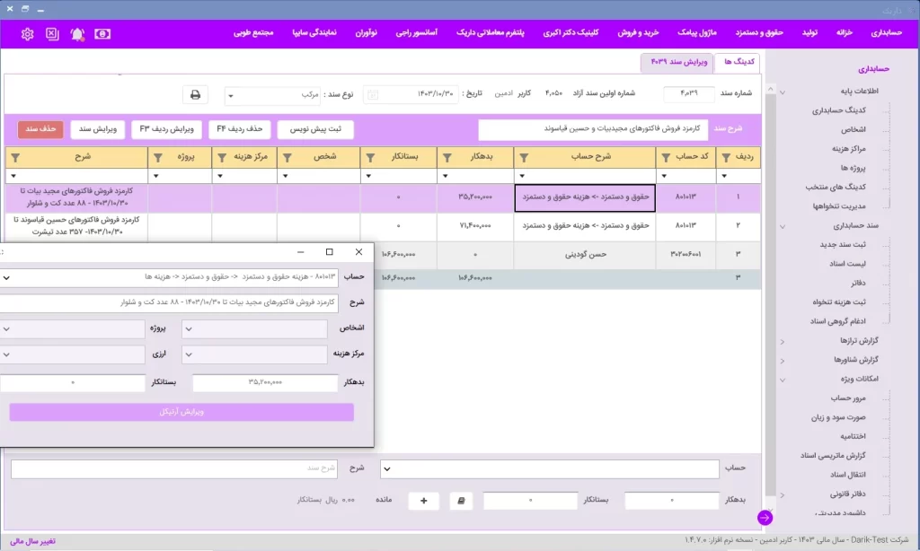Viewport: 920px width, 551px height.
Task: Select مرور حساب in sidebar
Action: pyautogui.click(x=848, y=398)
